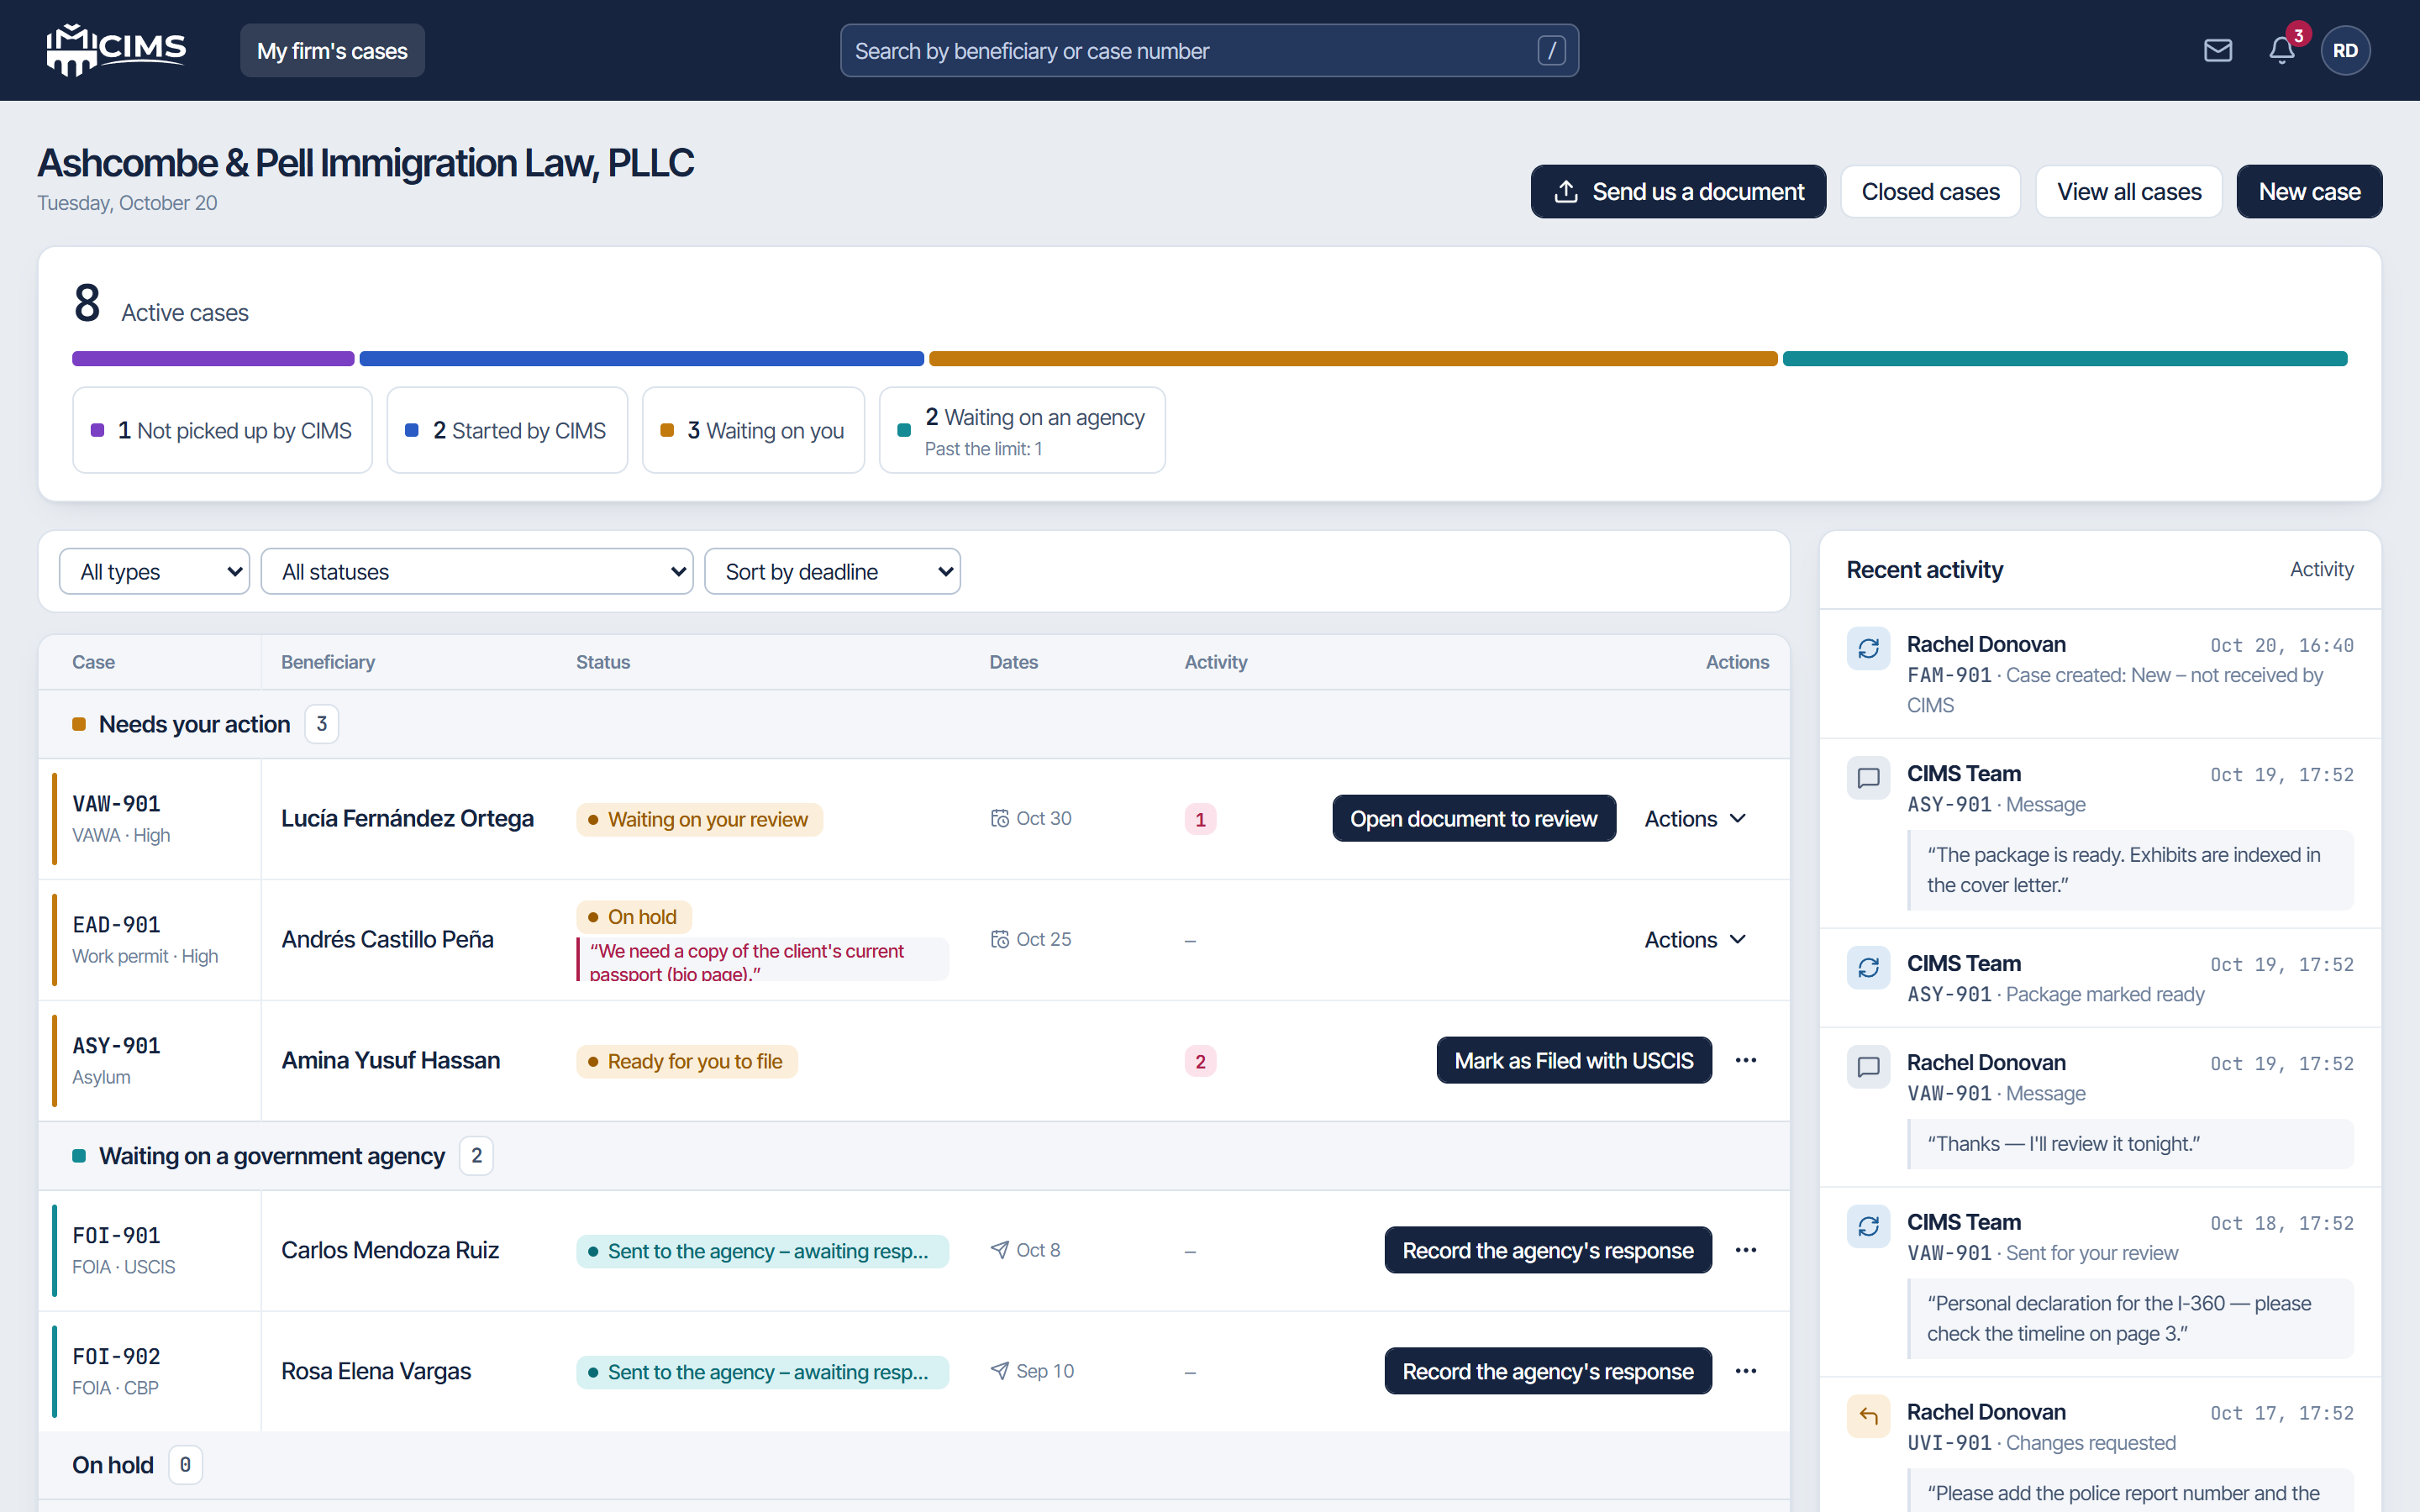This screenshot has height=1512, width=2420.
Task: Open the RD user avatar
Action: pyautogui.click(x=2345, y=50)
